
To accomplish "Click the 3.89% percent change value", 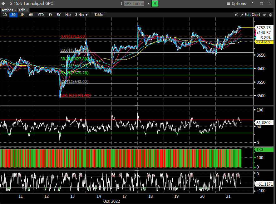I will click(265, 38).
